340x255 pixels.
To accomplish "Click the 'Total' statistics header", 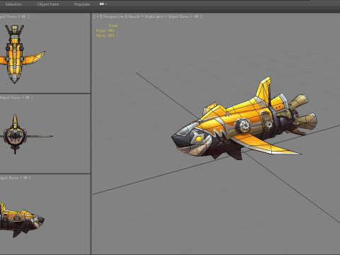I will [113, 25].
